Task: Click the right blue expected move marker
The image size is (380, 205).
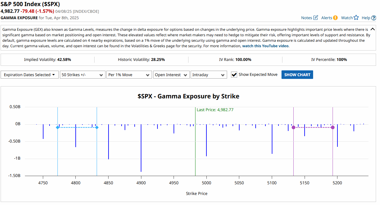Action: pos(97,127)
